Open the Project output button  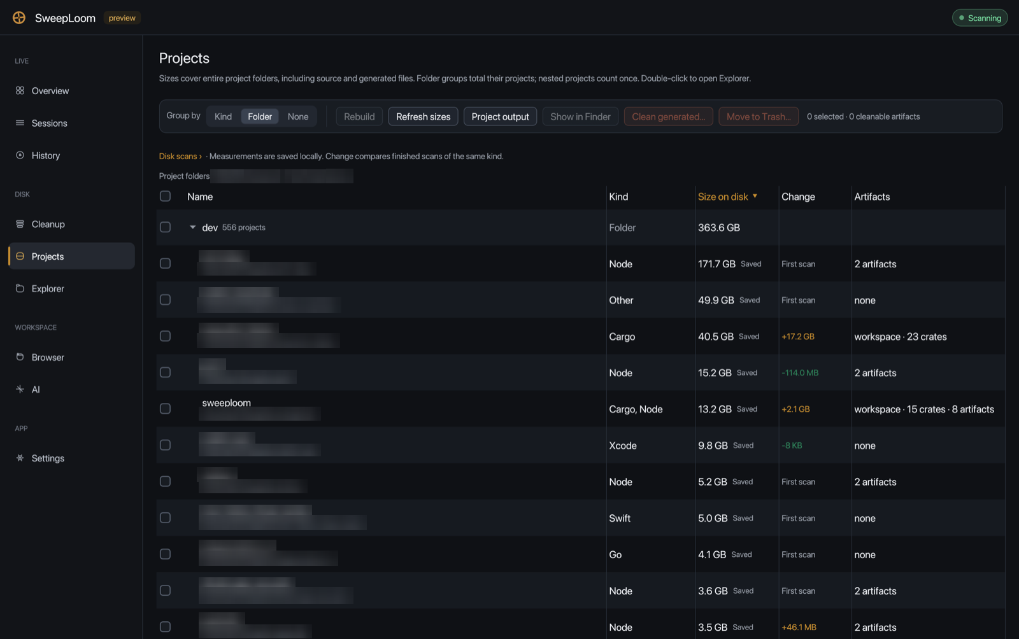[500, 116]
